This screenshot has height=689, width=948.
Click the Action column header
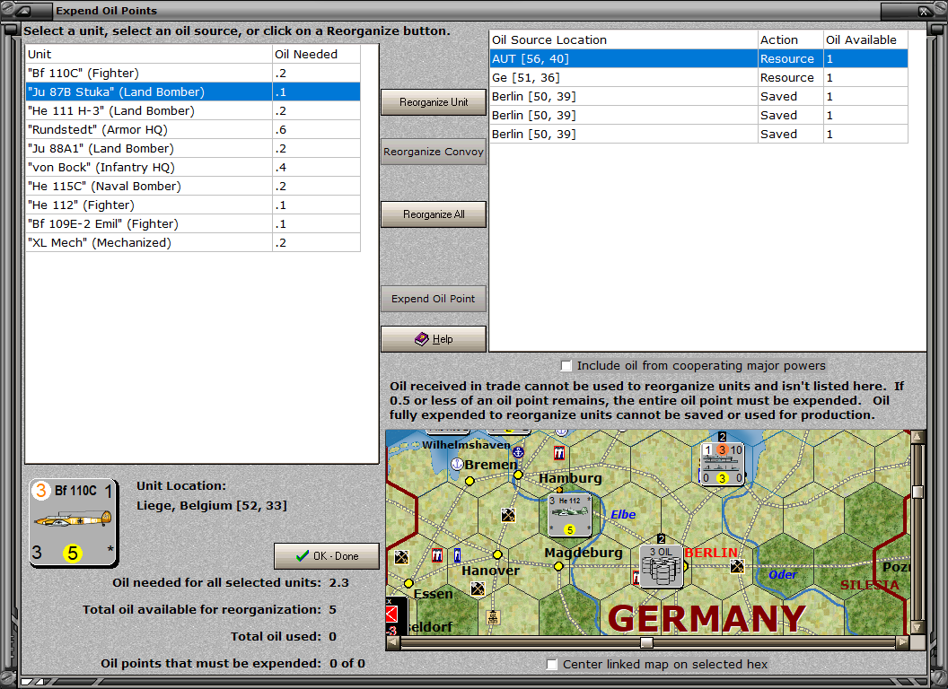coord(791,39)
